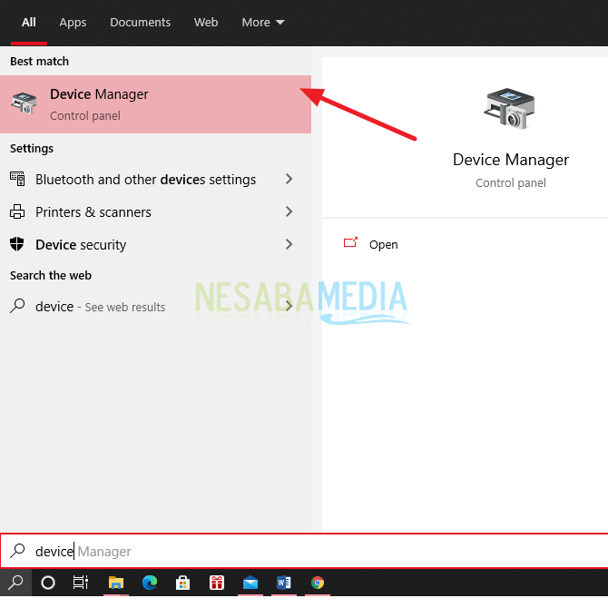Viewport: 608px width, 608px height.
Task: Open Google Chrome from taskbar
Action: pyautogui.click(x=318, y=583)
